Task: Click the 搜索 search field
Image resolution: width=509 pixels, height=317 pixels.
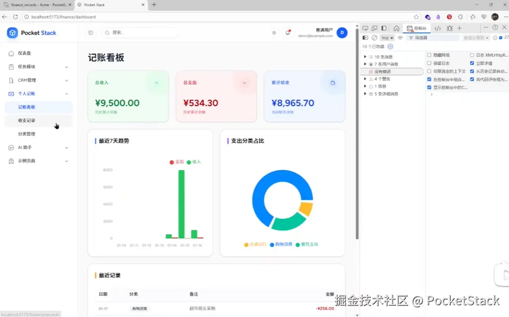Action: tap(140, 33)
